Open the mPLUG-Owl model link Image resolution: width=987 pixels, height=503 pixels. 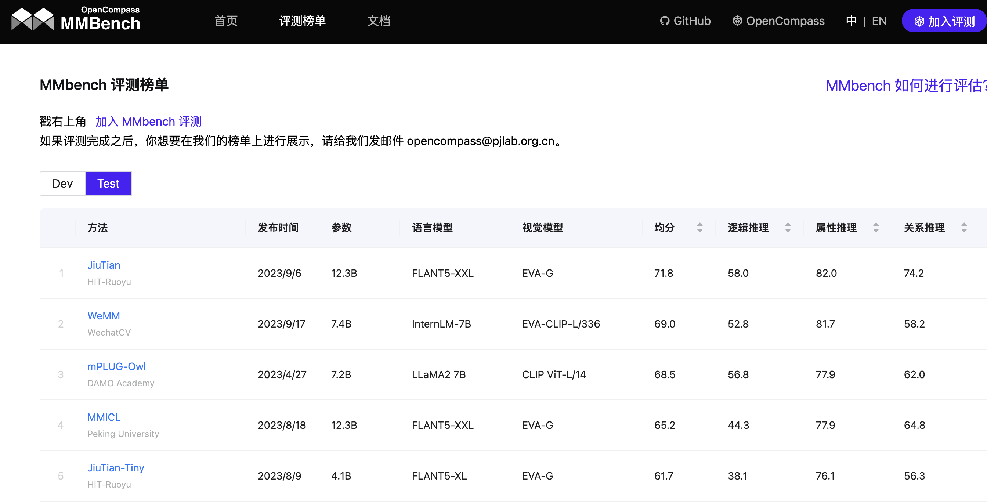(x=116, y=366)
